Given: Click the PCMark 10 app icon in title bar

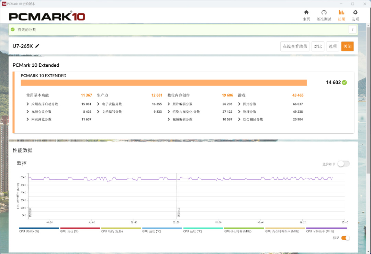Looking at the screenshot, I should (x=4, y=4).
